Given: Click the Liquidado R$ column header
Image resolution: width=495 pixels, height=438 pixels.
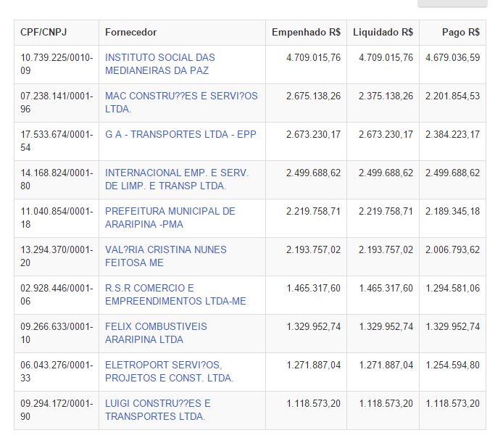Looking at the screenshot, I should [383, 32].
